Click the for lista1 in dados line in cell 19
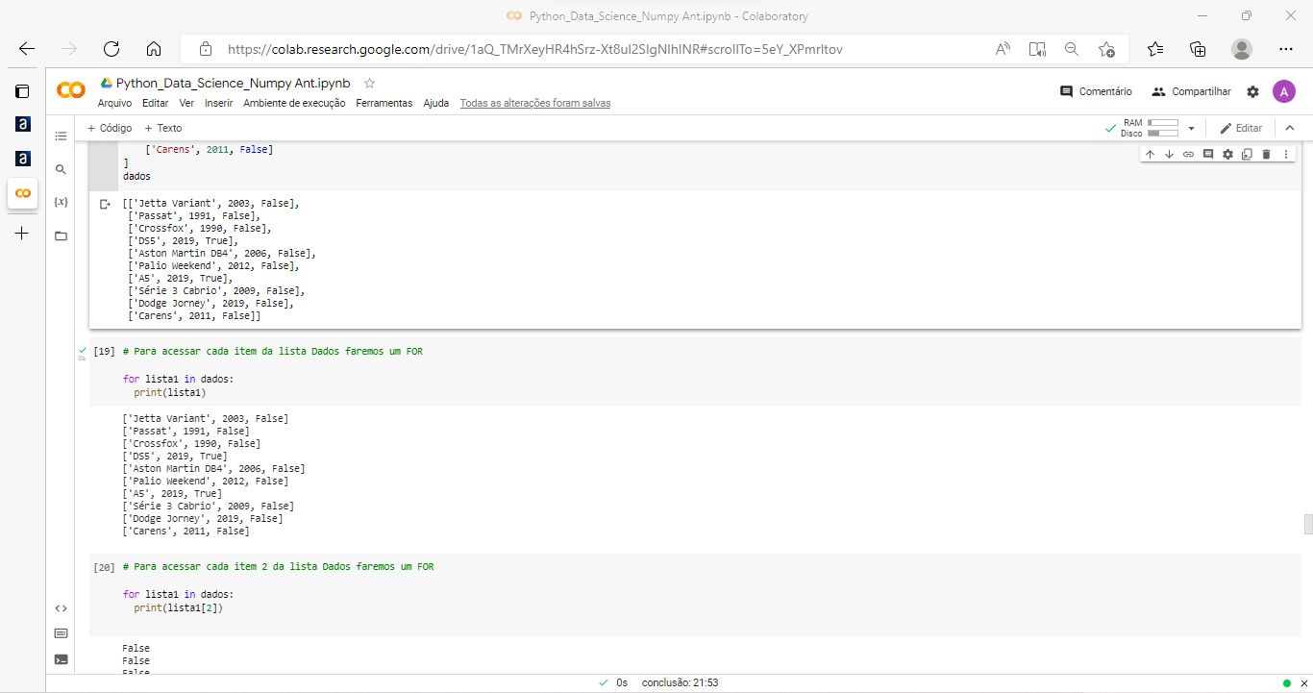The height and width of the screenshot is (693, 1313). point(179,380)
